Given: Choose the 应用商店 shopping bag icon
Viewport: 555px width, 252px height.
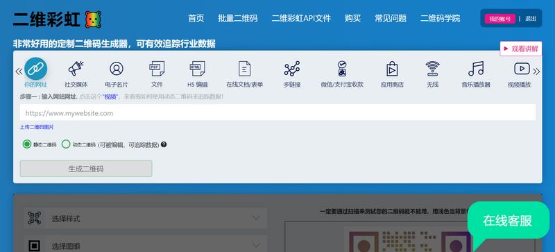Looking at the screenshot, I should point(392,69).
